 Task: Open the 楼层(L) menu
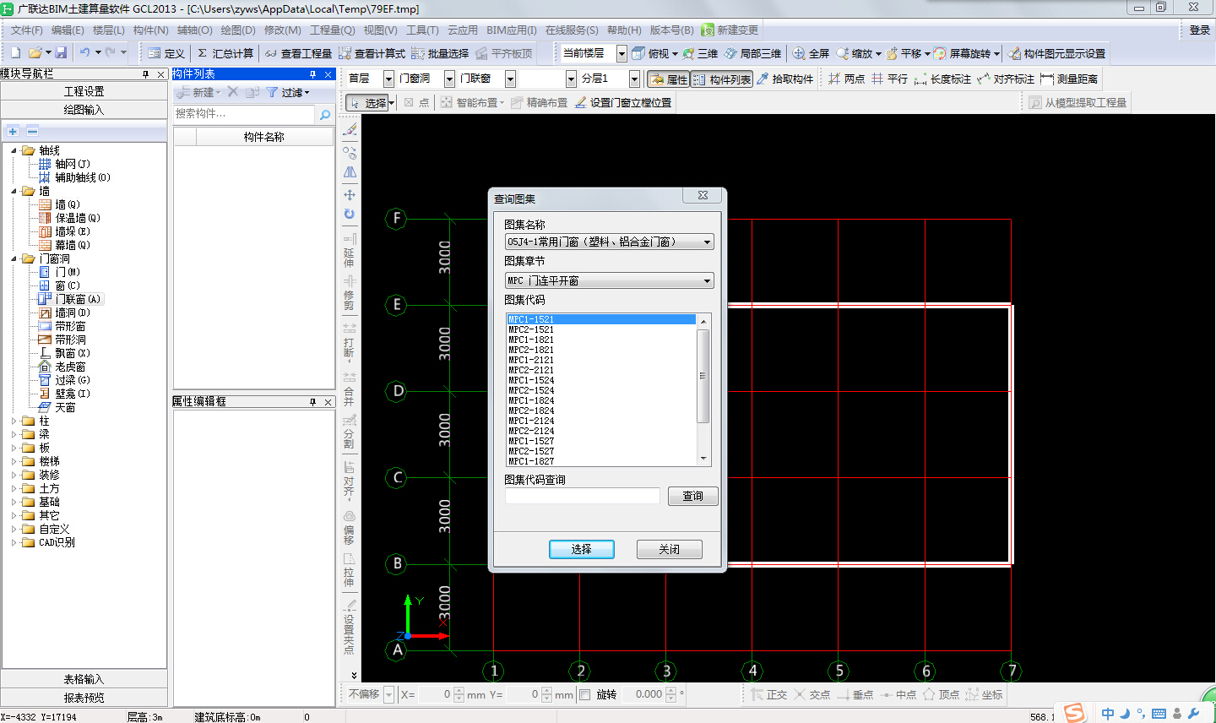coord(108,30)
